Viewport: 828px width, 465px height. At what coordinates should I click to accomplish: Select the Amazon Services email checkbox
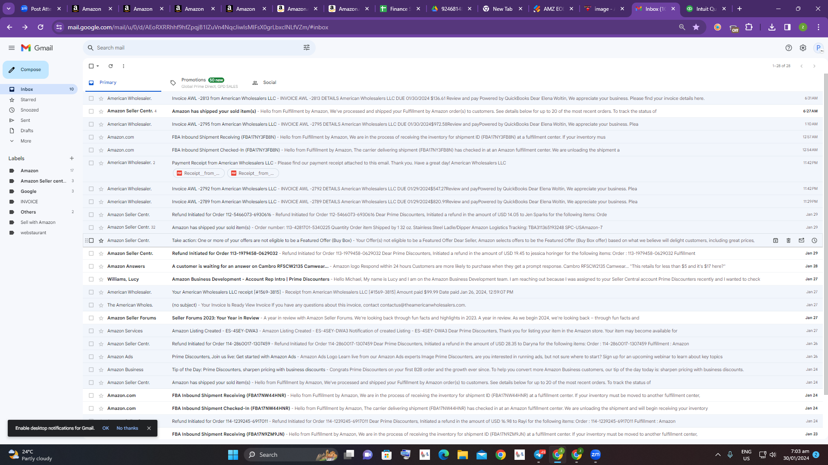point(91,331)
